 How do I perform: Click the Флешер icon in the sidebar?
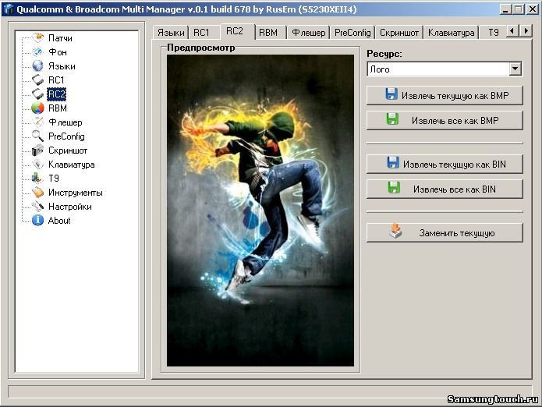tap(37, 122)
